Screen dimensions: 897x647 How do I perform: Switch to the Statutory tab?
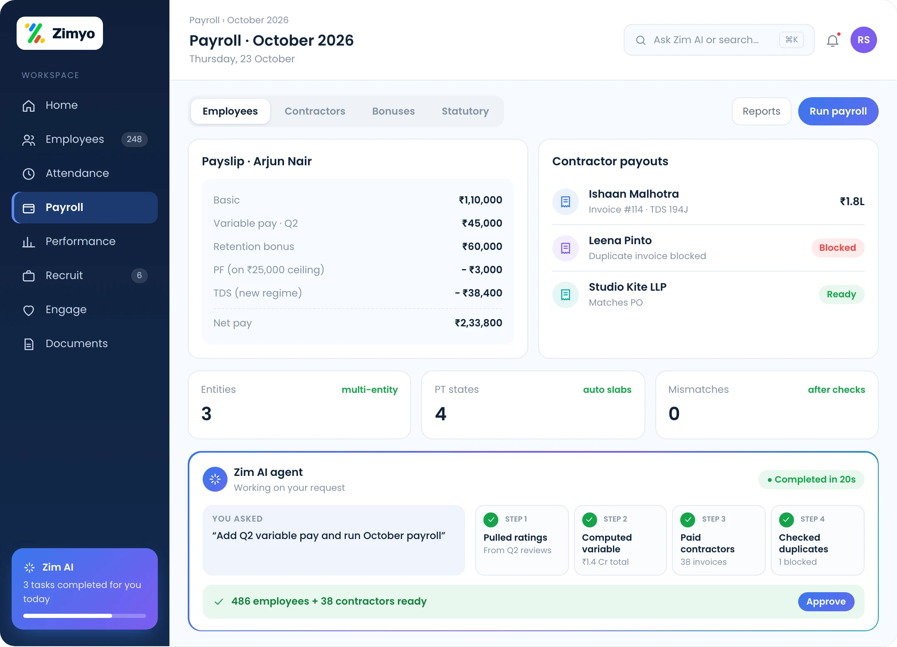pyautogui.click(x=465, y=111)
